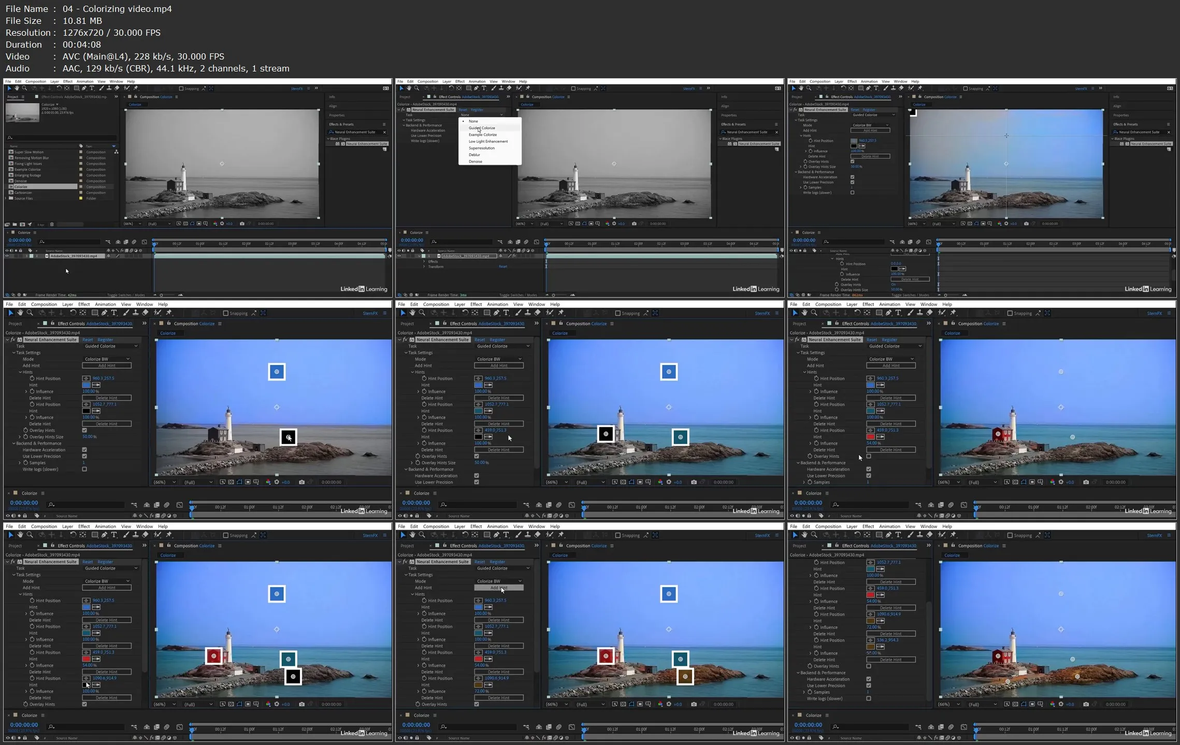Click StemFX workspace menu icon in Project-list frame

(309, 89)
